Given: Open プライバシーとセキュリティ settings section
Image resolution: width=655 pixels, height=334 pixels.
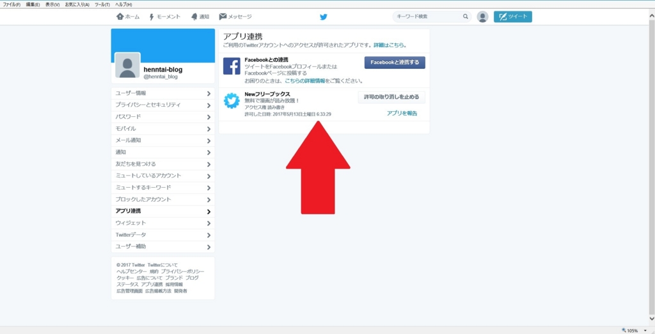Looking at the screenshot, I should pos(163,105).
